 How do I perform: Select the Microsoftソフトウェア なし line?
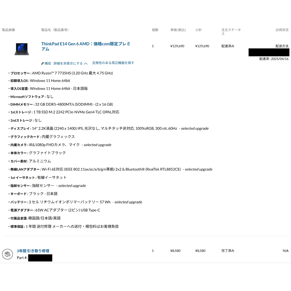(x=31, y=97)
